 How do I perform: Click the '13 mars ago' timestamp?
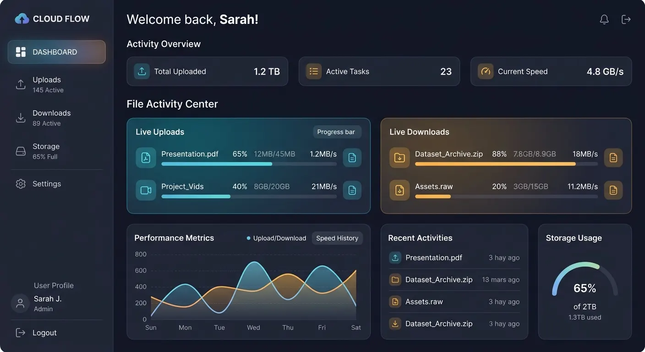(501, 280)
